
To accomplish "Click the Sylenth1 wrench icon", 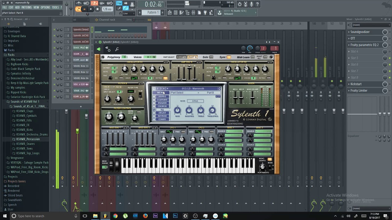I will click(x=117, y=49).
